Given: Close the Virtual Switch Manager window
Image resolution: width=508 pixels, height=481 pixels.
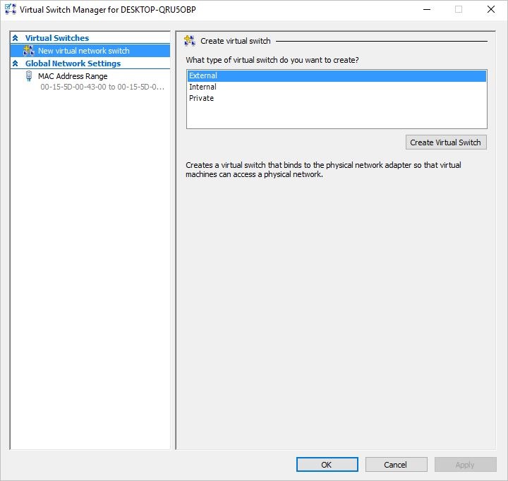Looking at the screenshot, I should 491,10.
